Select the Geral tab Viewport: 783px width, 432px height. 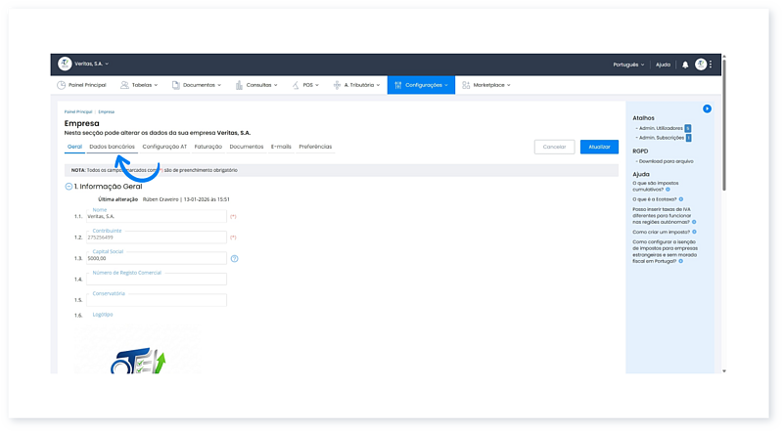click(74, 147)
